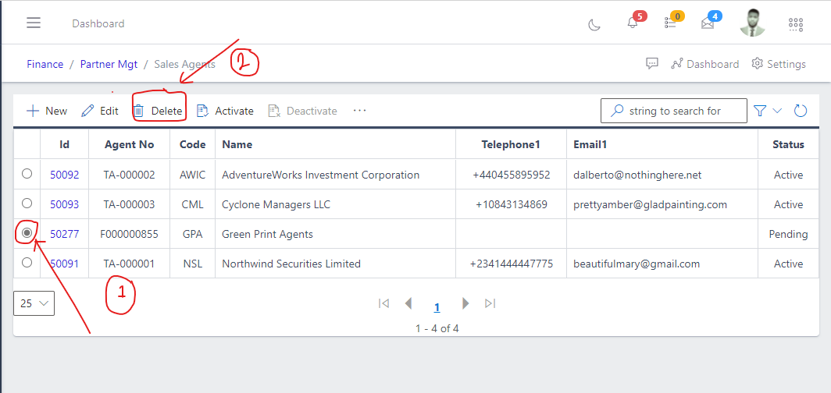Click the Activate button
The image size is (831, 393).
coord(225,111)
